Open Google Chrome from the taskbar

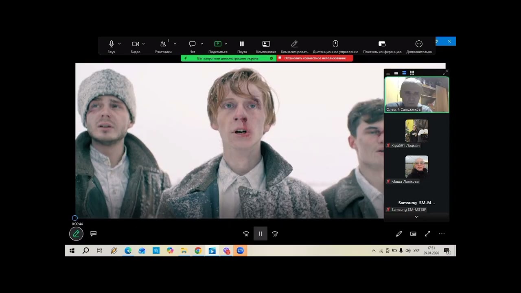pyautogui.click(x=198, y=251)
